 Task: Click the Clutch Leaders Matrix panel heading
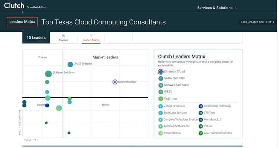click(182, 57)
